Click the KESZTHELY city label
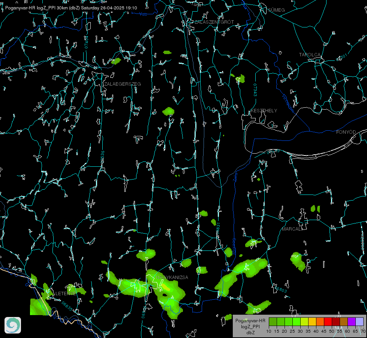367x338 pixels. [264, 111]
